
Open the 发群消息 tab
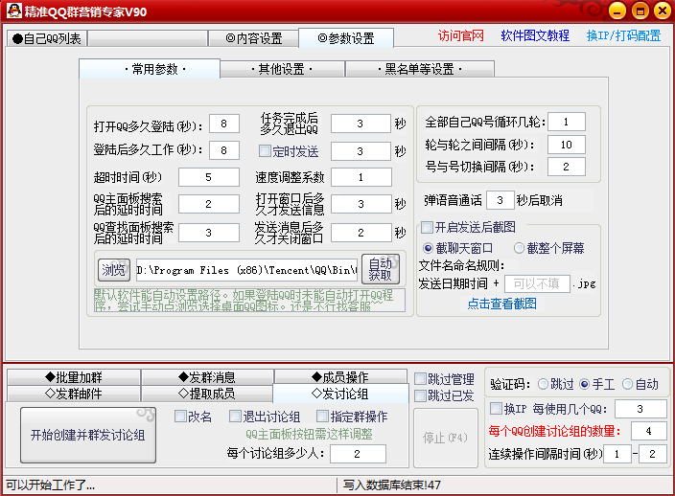point(207,377)
